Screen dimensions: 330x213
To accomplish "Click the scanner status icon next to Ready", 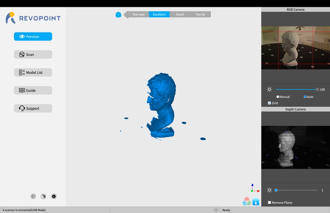I will click(x=216, y=210).
